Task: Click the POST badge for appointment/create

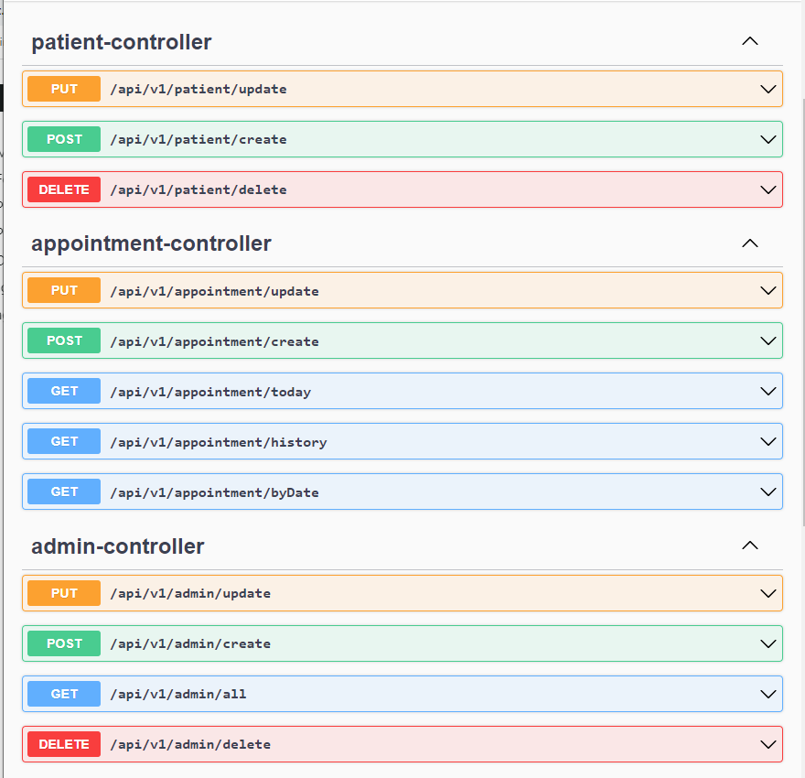Action: (x=64, y=340)
